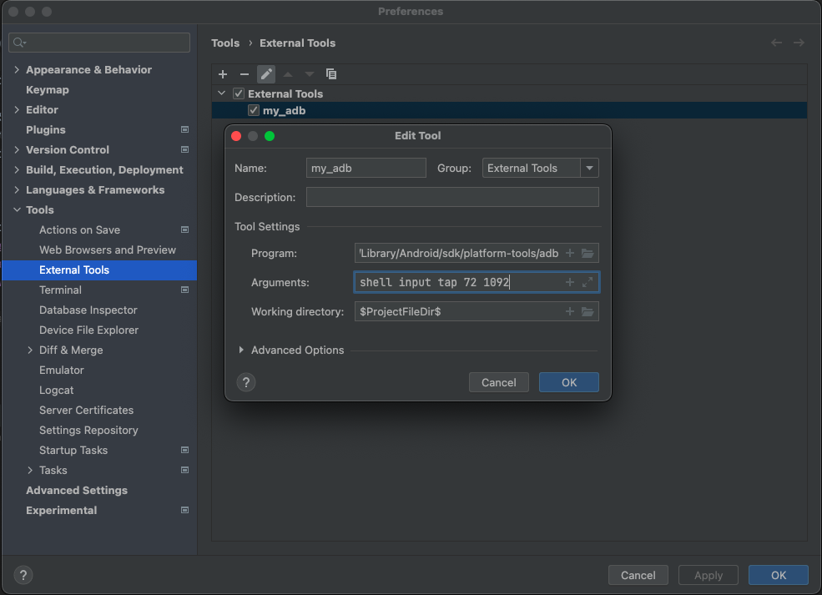Click the Move Down arrow in toolbar
The height and width of the screenshot is (595, 822).
(310, 74)
